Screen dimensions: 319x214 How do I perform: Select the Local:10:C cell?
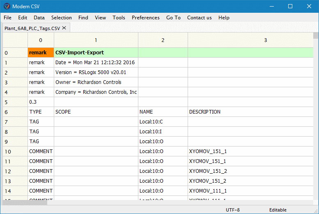tap(163, 122)
